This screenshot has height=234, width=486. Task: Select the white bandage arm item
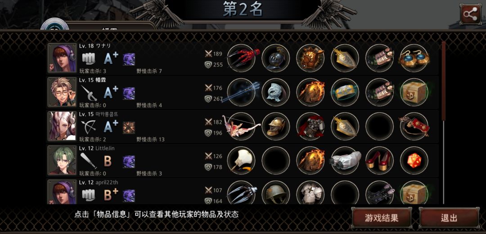point(345,161)
